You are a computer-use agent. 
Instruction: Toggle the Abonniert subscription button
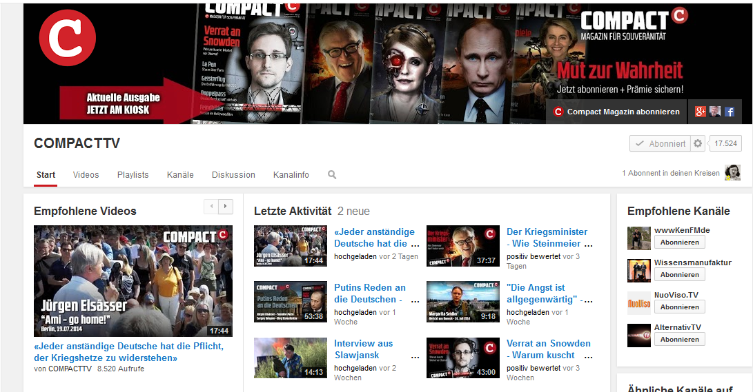[x=661, y=143]
